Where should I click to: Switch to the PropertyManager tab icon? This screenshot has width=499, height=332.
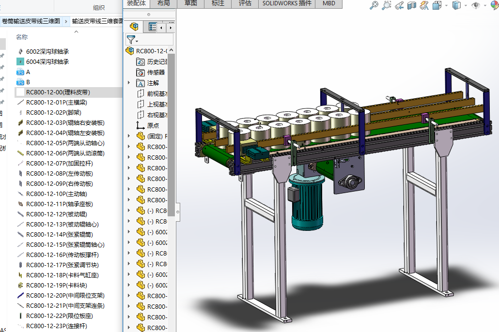coord(153,27)
